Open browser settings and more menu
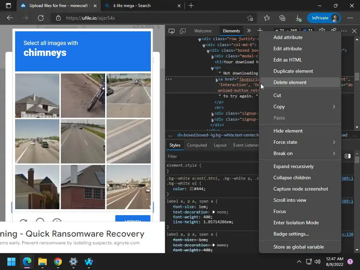 click(x=350, y=18)
